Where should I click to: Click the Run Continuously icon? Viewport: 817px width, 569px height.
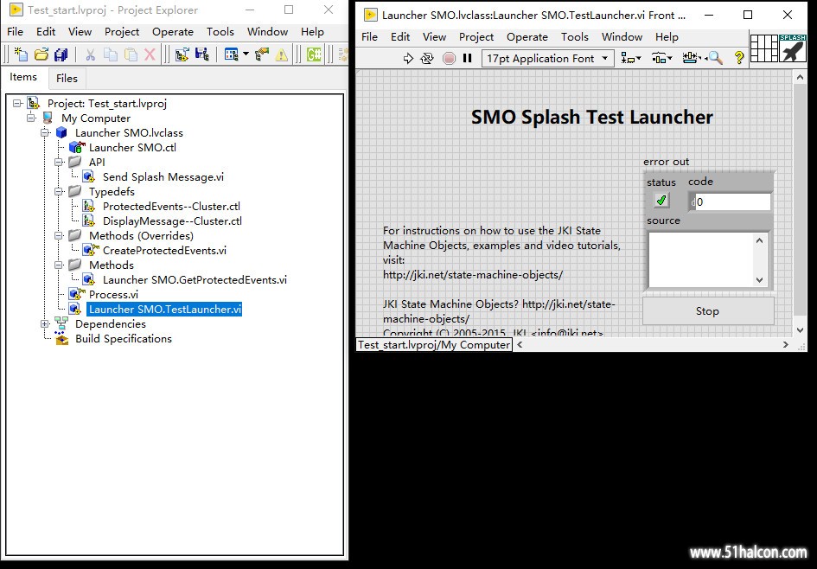pos(427,58)
